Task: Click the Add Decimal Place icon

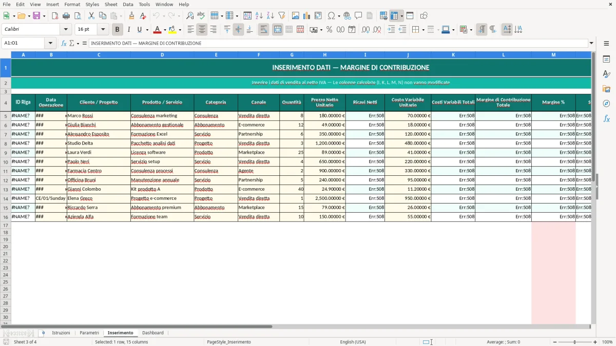Action: click(367, 29)
